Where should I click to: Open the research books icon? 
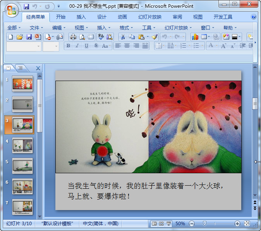[109, 37]
